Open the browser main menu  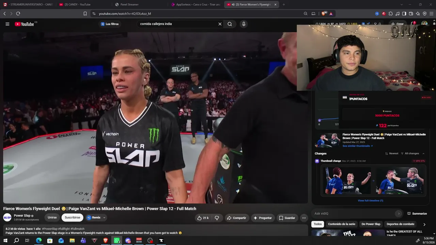[432, 14]
